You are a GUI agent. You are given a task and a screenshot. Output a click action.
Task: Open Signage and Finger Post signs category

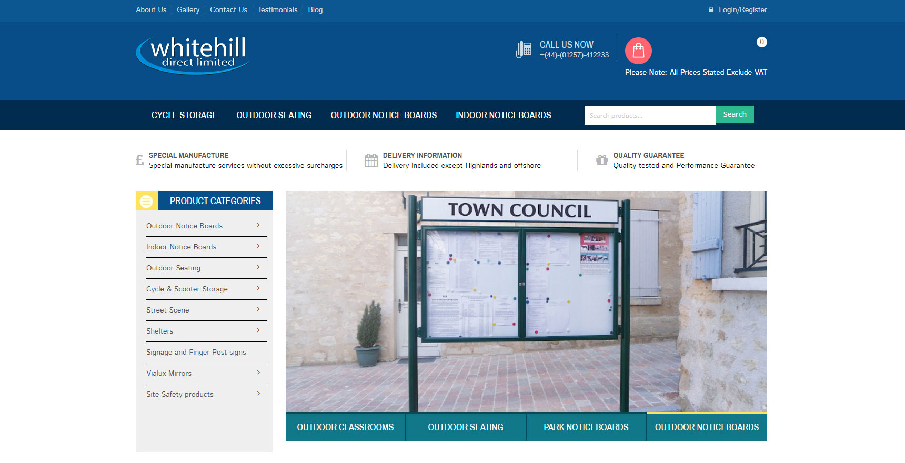pos(196,352)
